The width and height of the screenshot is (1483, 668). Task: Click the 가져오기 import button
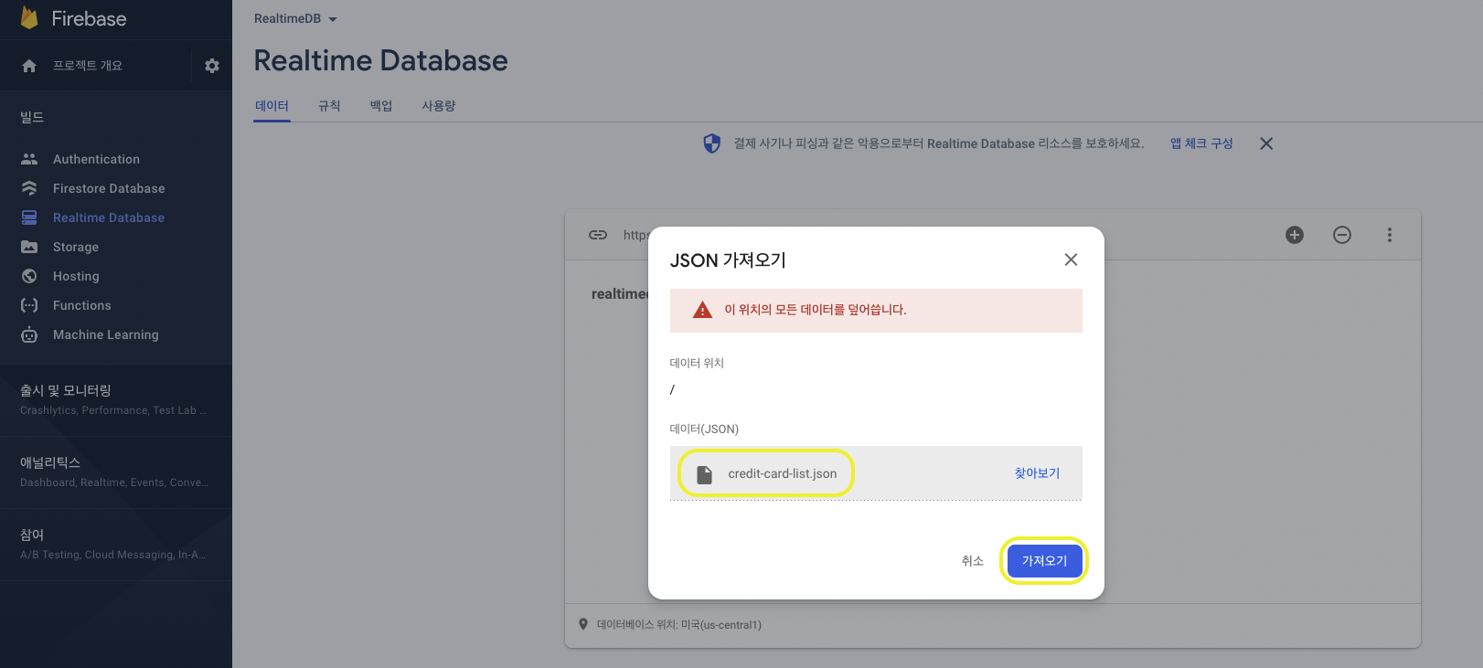coord(1044,561)
